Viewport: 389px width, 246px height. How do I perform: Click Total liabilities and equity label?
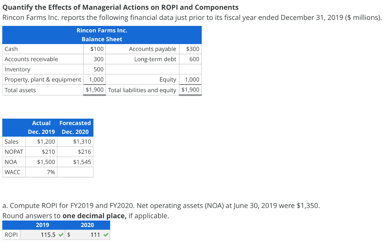point(142,90)
